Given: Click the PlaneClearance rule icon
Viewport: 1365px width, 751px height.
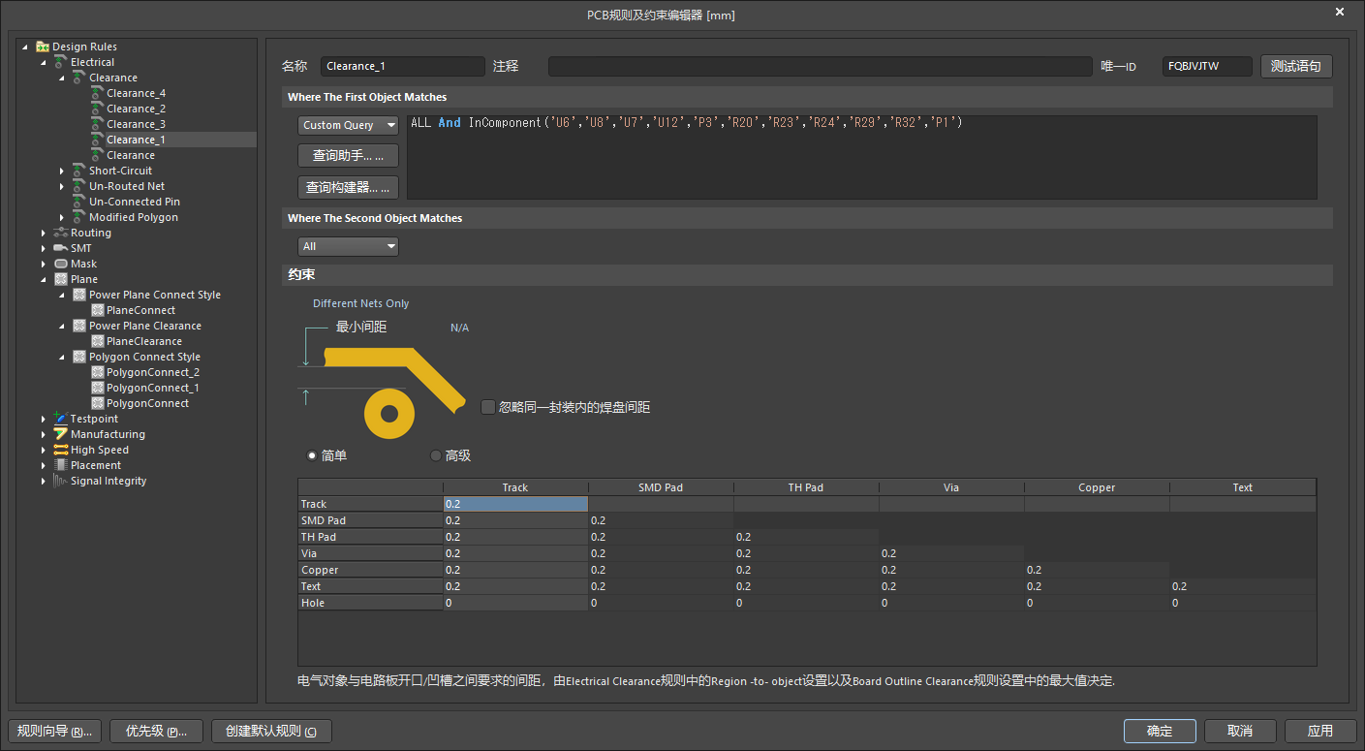Looking at the screenshot, I should tap(97, 341).
